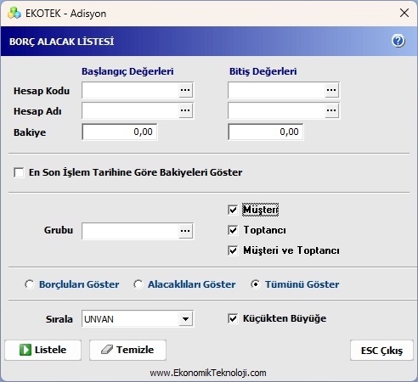Click the starting Bakiye value field

pos(120,132)
